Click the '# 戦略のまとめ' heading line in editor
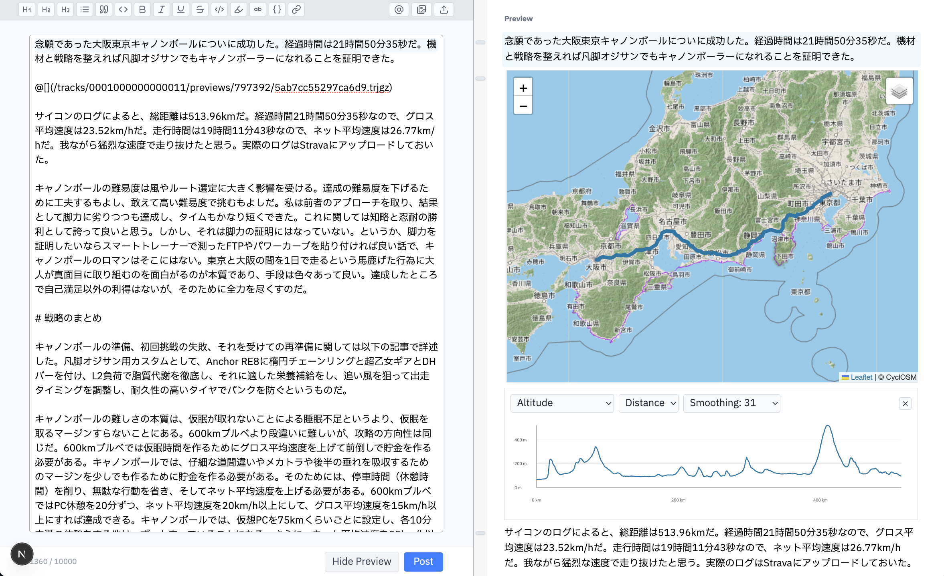This screenshot has height=576, width=944. [x=68, y=318]
